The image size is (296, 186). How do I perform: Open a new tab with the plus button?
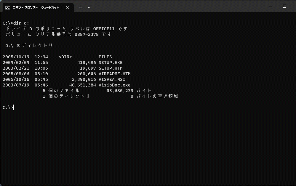pos(80,7)
